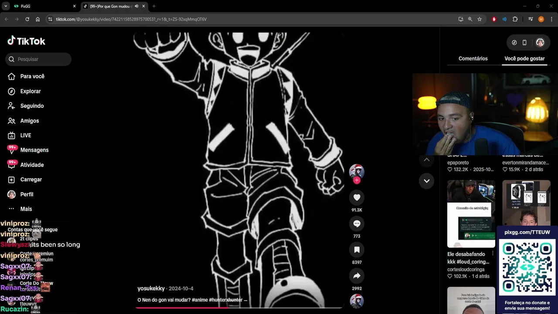
Task: Go to previous video up arrow
Action: coord(426,160)
